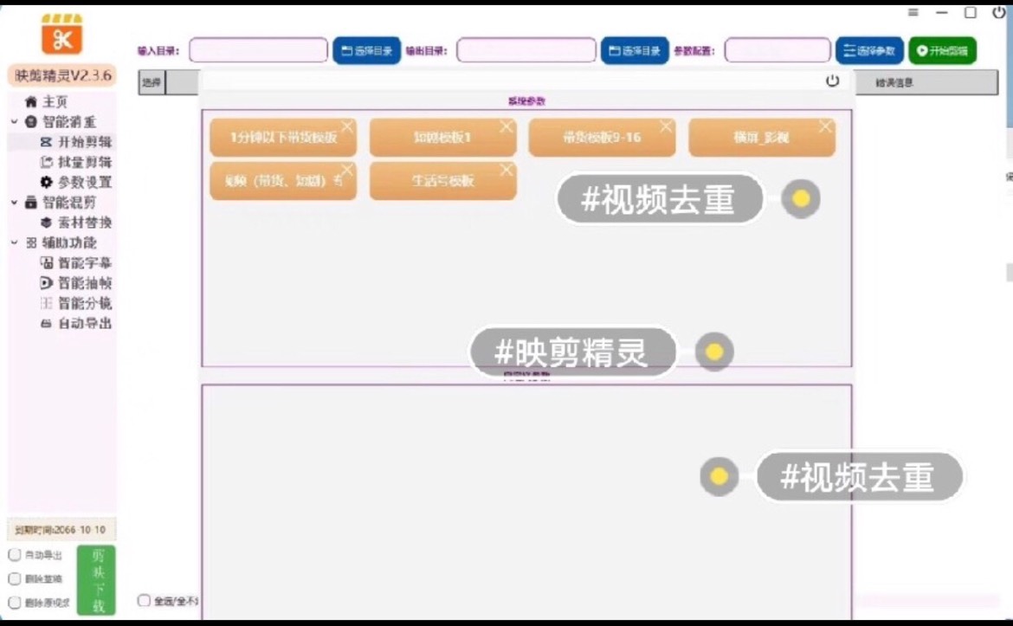Open the hamburger menu in the title bar
The image size is (1013, 626).
click(913, 12)
